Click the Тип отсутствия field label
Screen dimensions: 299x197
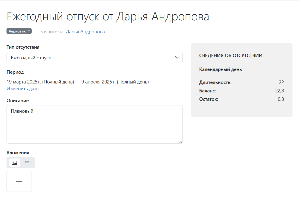[23, 47]
